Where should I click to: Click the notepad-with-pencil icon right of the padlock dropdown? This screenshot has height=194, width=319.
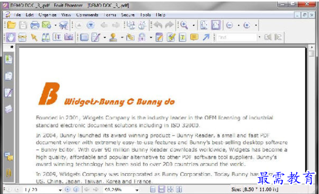(159, 37)
